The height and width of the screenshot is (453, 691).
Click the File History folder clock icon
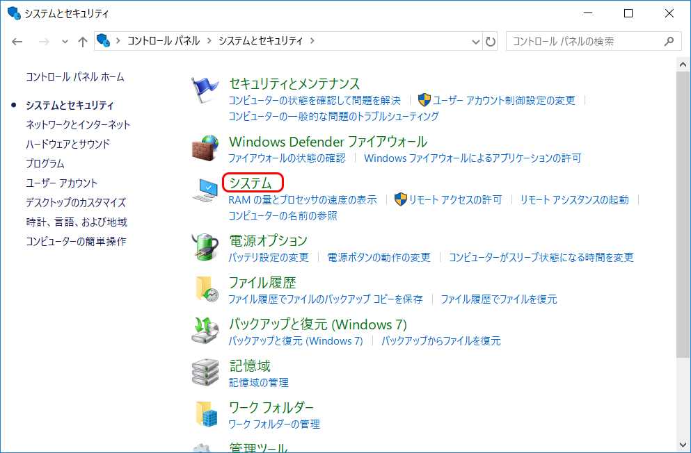click(207, 289)
